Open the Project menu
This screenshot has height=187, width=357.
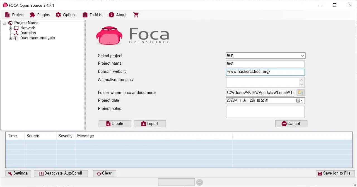[15, 15]
